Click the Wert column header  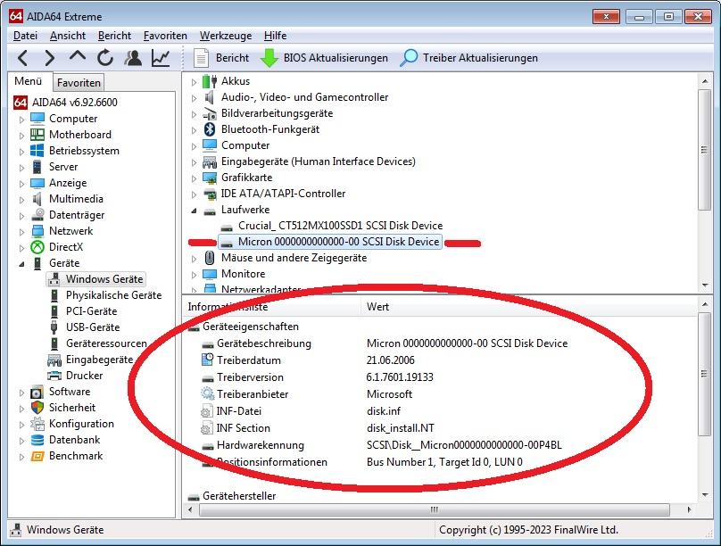point(529,307)
